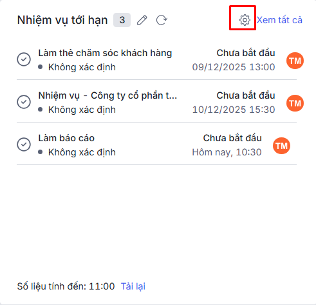
Task: Click the TM avatar on second task row
Action: [295, 103]
